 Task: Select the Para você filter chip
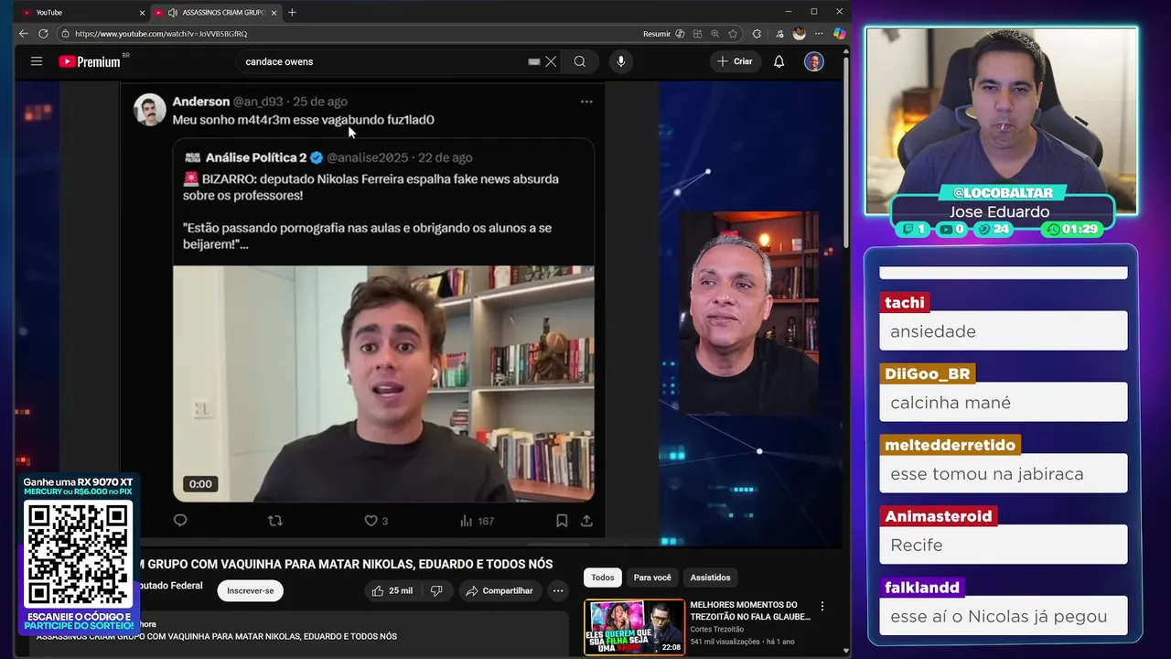(652, 578)
